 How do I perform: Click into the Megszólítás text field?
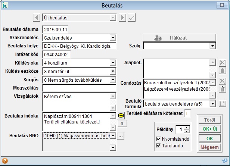click(x=79, y=88)
